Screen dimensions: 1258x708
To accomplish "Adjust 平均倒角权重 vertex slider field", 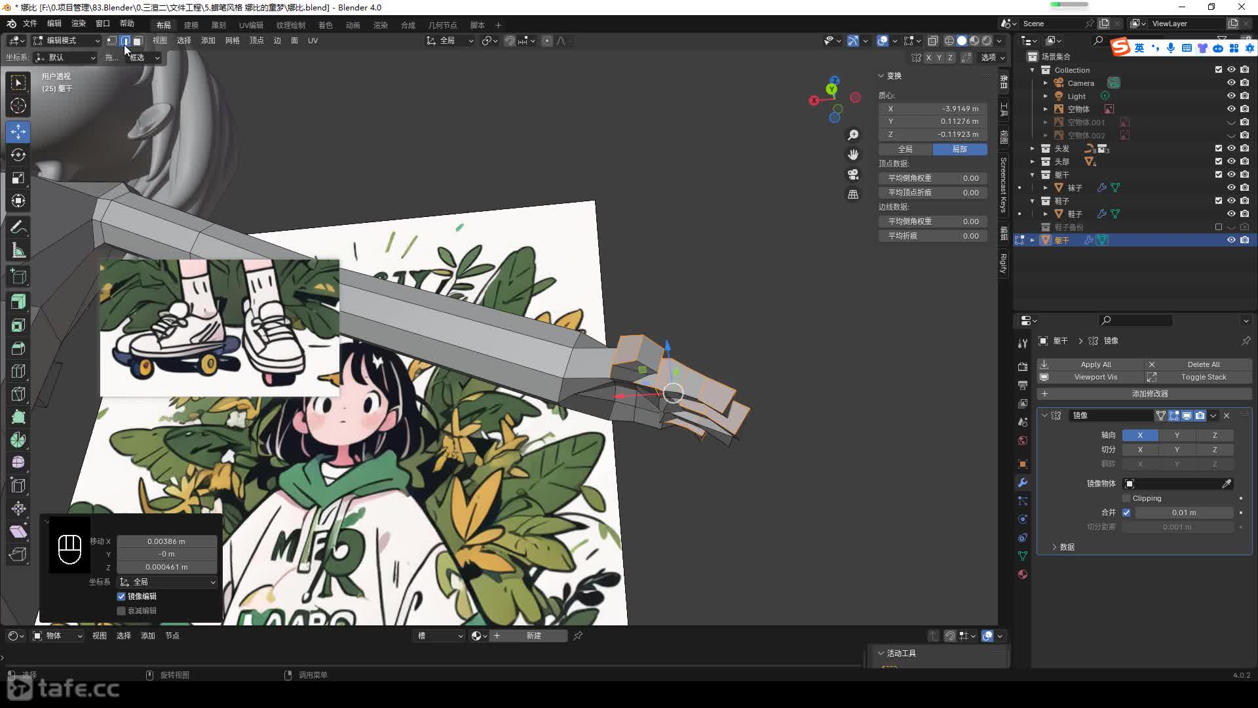I will [933, 178].
